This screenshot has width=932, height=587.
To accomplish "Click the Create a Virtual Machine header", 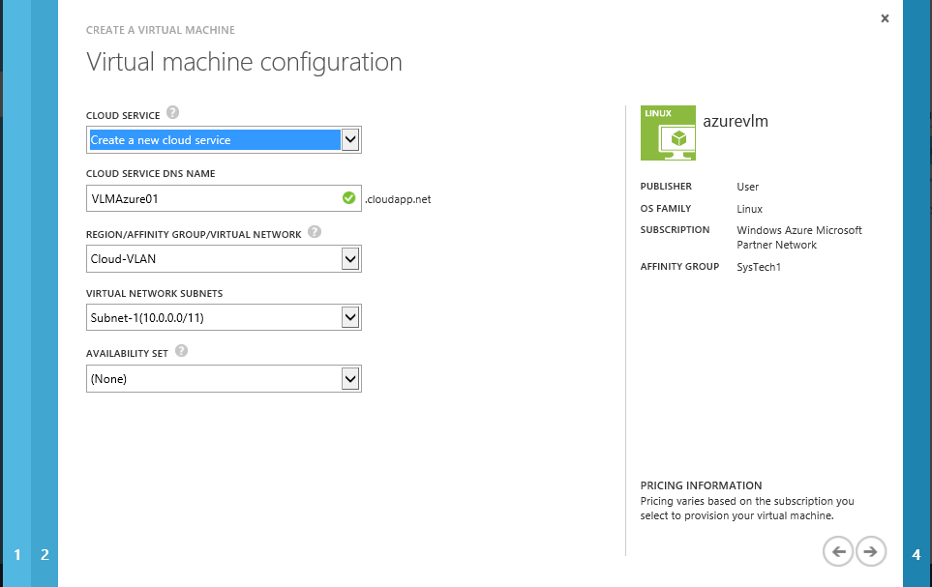I will point(161,30).
